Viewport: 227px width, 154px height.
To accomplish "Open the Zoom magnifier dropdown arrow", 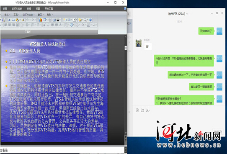I will [88, 20].
